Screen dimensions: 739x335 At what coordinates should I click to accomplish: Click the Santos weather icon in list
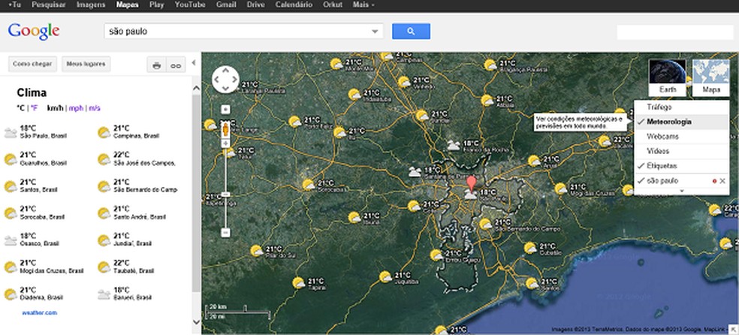pos(11,186)
